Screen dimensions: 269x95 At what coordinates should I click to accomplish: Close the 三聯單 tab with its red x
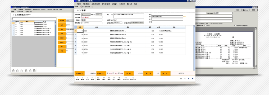80,7
